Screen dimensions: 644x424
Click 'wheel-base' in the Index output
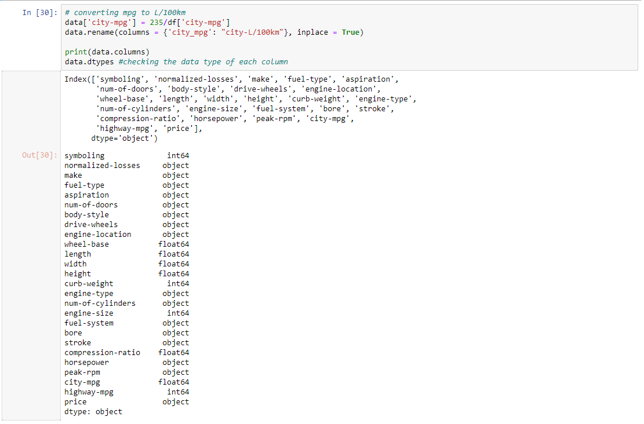[x=122, y=99]
